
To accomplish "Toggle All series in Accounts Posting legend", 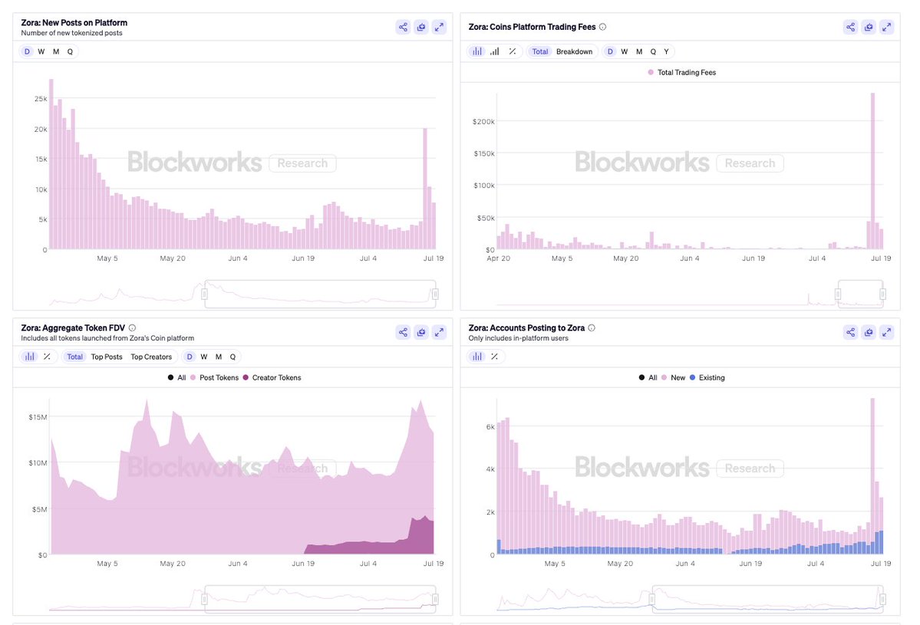I will pyautogui.click(x=648, y=377).
